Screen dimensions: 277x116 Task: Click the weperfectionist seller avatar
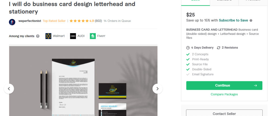12,22
